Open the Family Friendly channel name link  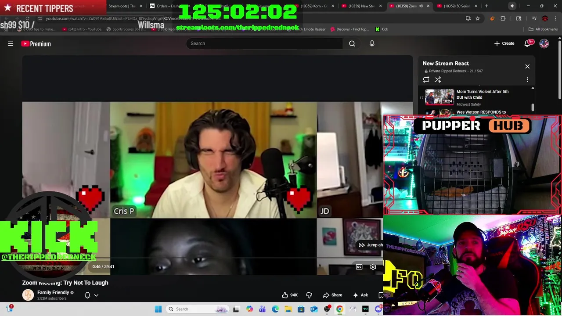coord(53,292)
